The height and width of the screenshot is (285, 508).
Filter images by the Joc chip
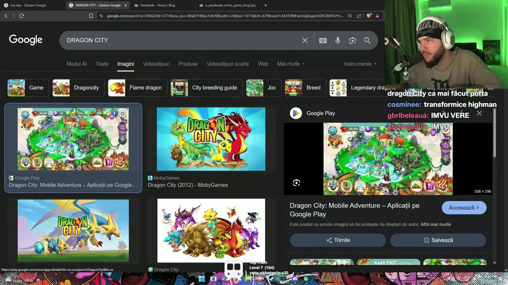[x=264, y=88]
